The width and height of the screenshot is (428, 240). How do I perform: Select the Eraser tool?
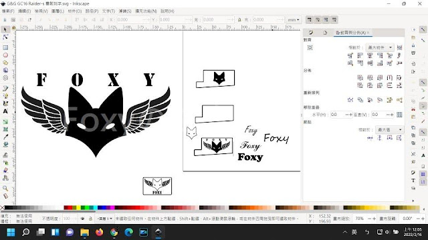(5, 171)
